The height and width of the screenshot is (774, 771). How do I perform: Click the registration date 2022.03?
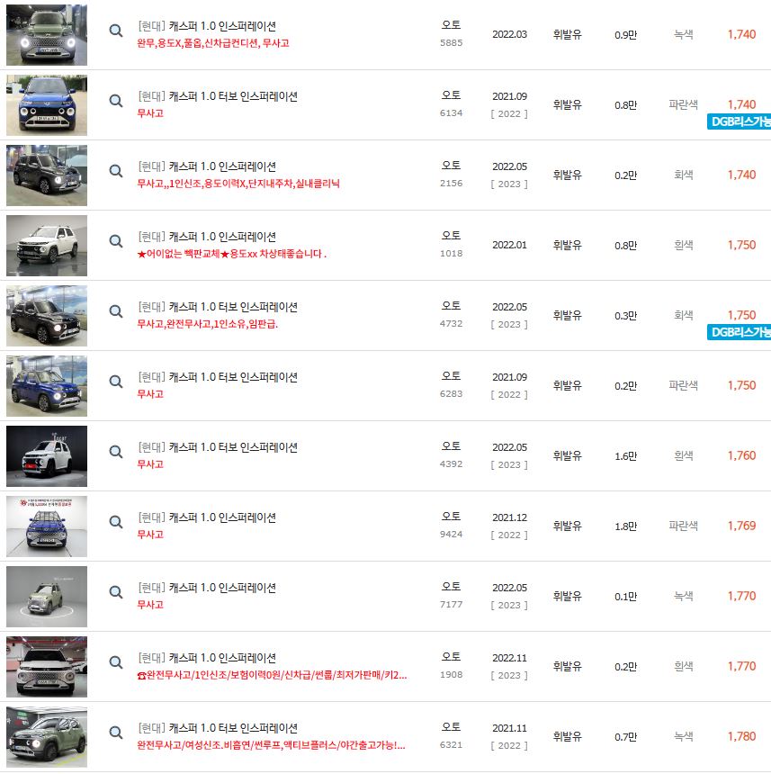pos(509,34)
